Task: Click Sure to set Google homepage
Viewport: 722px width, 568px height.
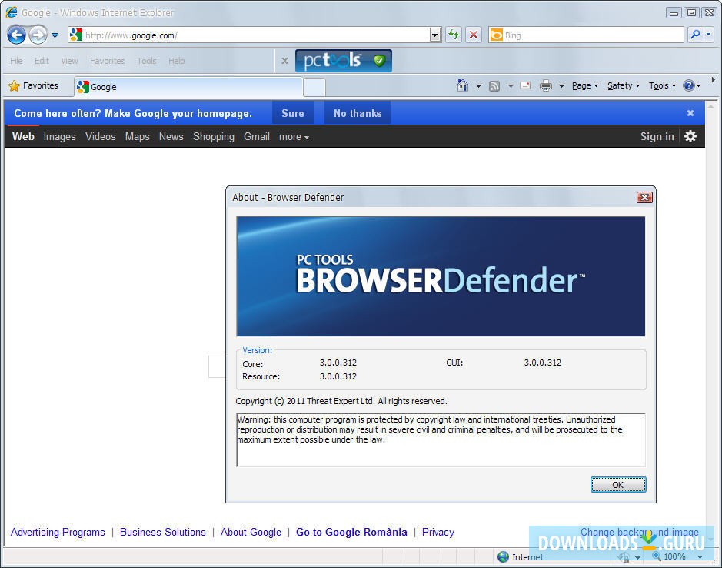Action: click(293, 113)
